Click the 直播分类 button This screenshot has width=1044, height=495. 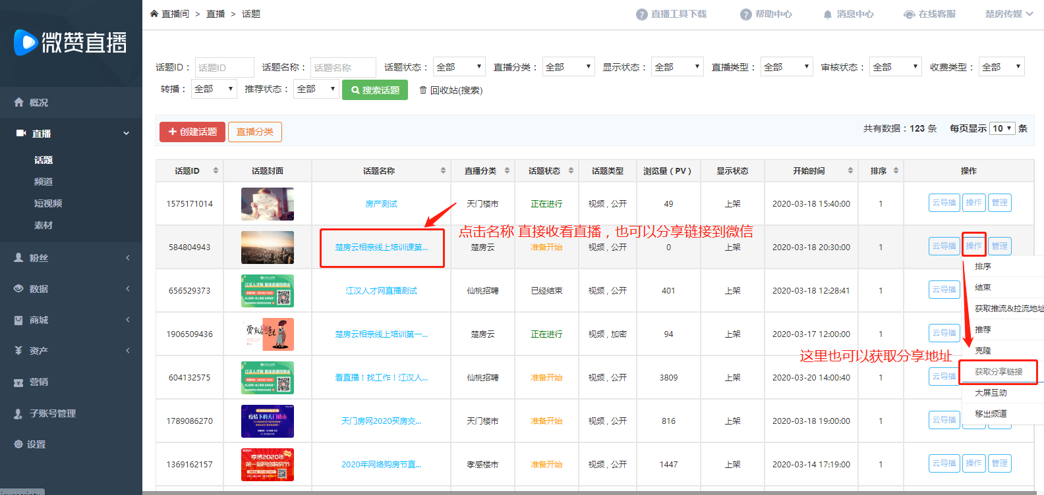pyautogui.click(x=255, y=132)
